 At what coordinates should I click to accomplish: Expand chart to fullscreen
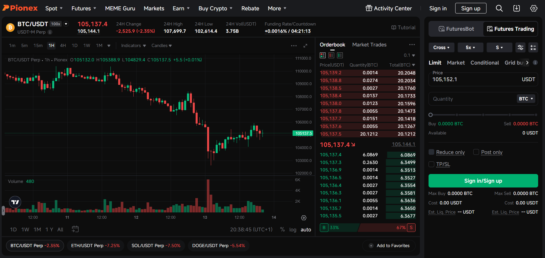pos(305,46)
